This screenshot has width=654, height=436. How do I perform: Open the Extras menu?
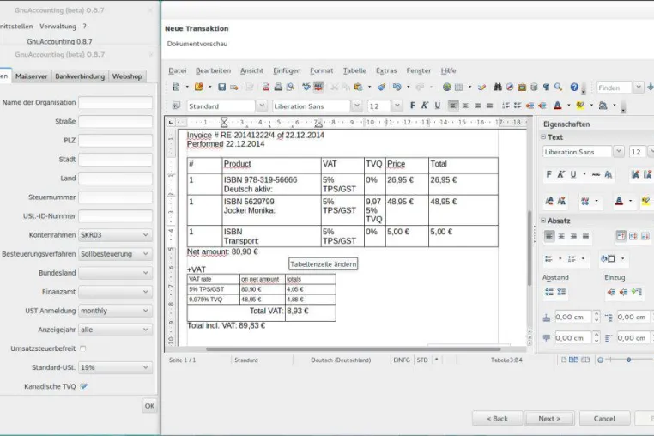(x=386, y=70)
